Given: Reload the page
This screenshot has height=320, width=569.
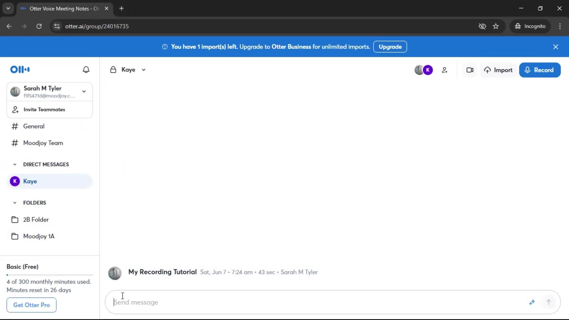Looking at the screenshot, I should [39, 26].
